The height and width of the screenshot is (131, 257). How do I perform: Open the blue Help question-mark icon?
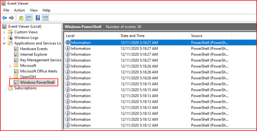tap(38, 18)
